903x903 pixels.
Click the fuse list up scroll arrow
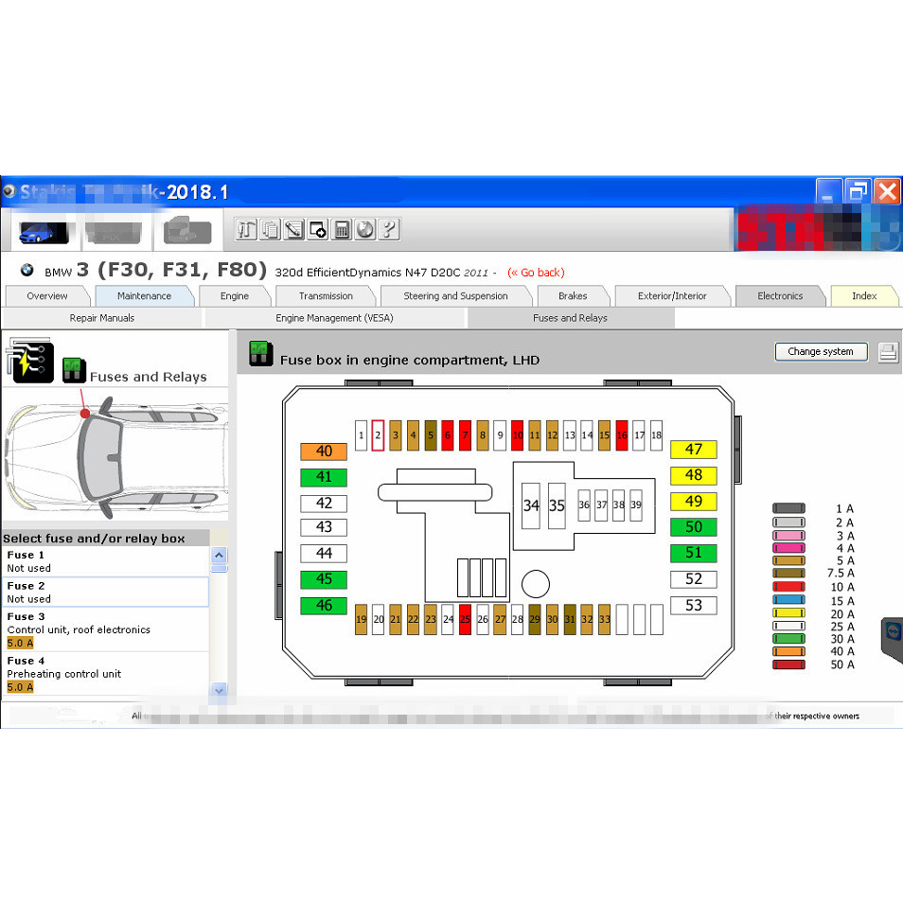tap(219, 556)
